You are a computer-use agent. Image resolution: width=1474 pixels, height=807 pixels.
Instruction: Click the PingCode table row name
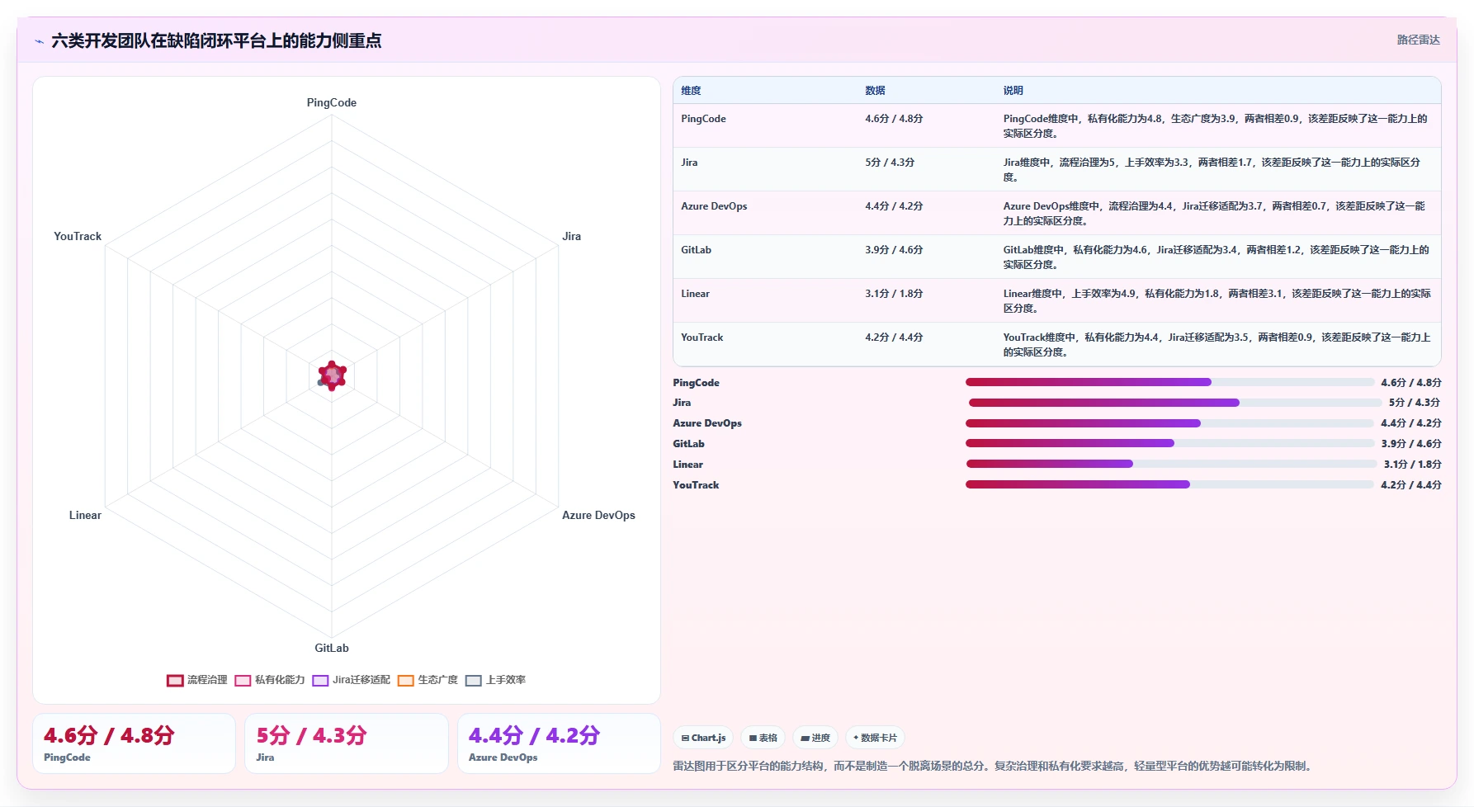pos(703,119)
